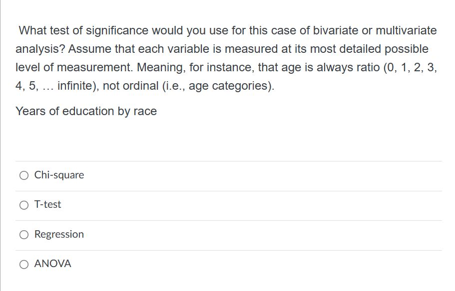Select the Chi-square radio button

[24, 175]
